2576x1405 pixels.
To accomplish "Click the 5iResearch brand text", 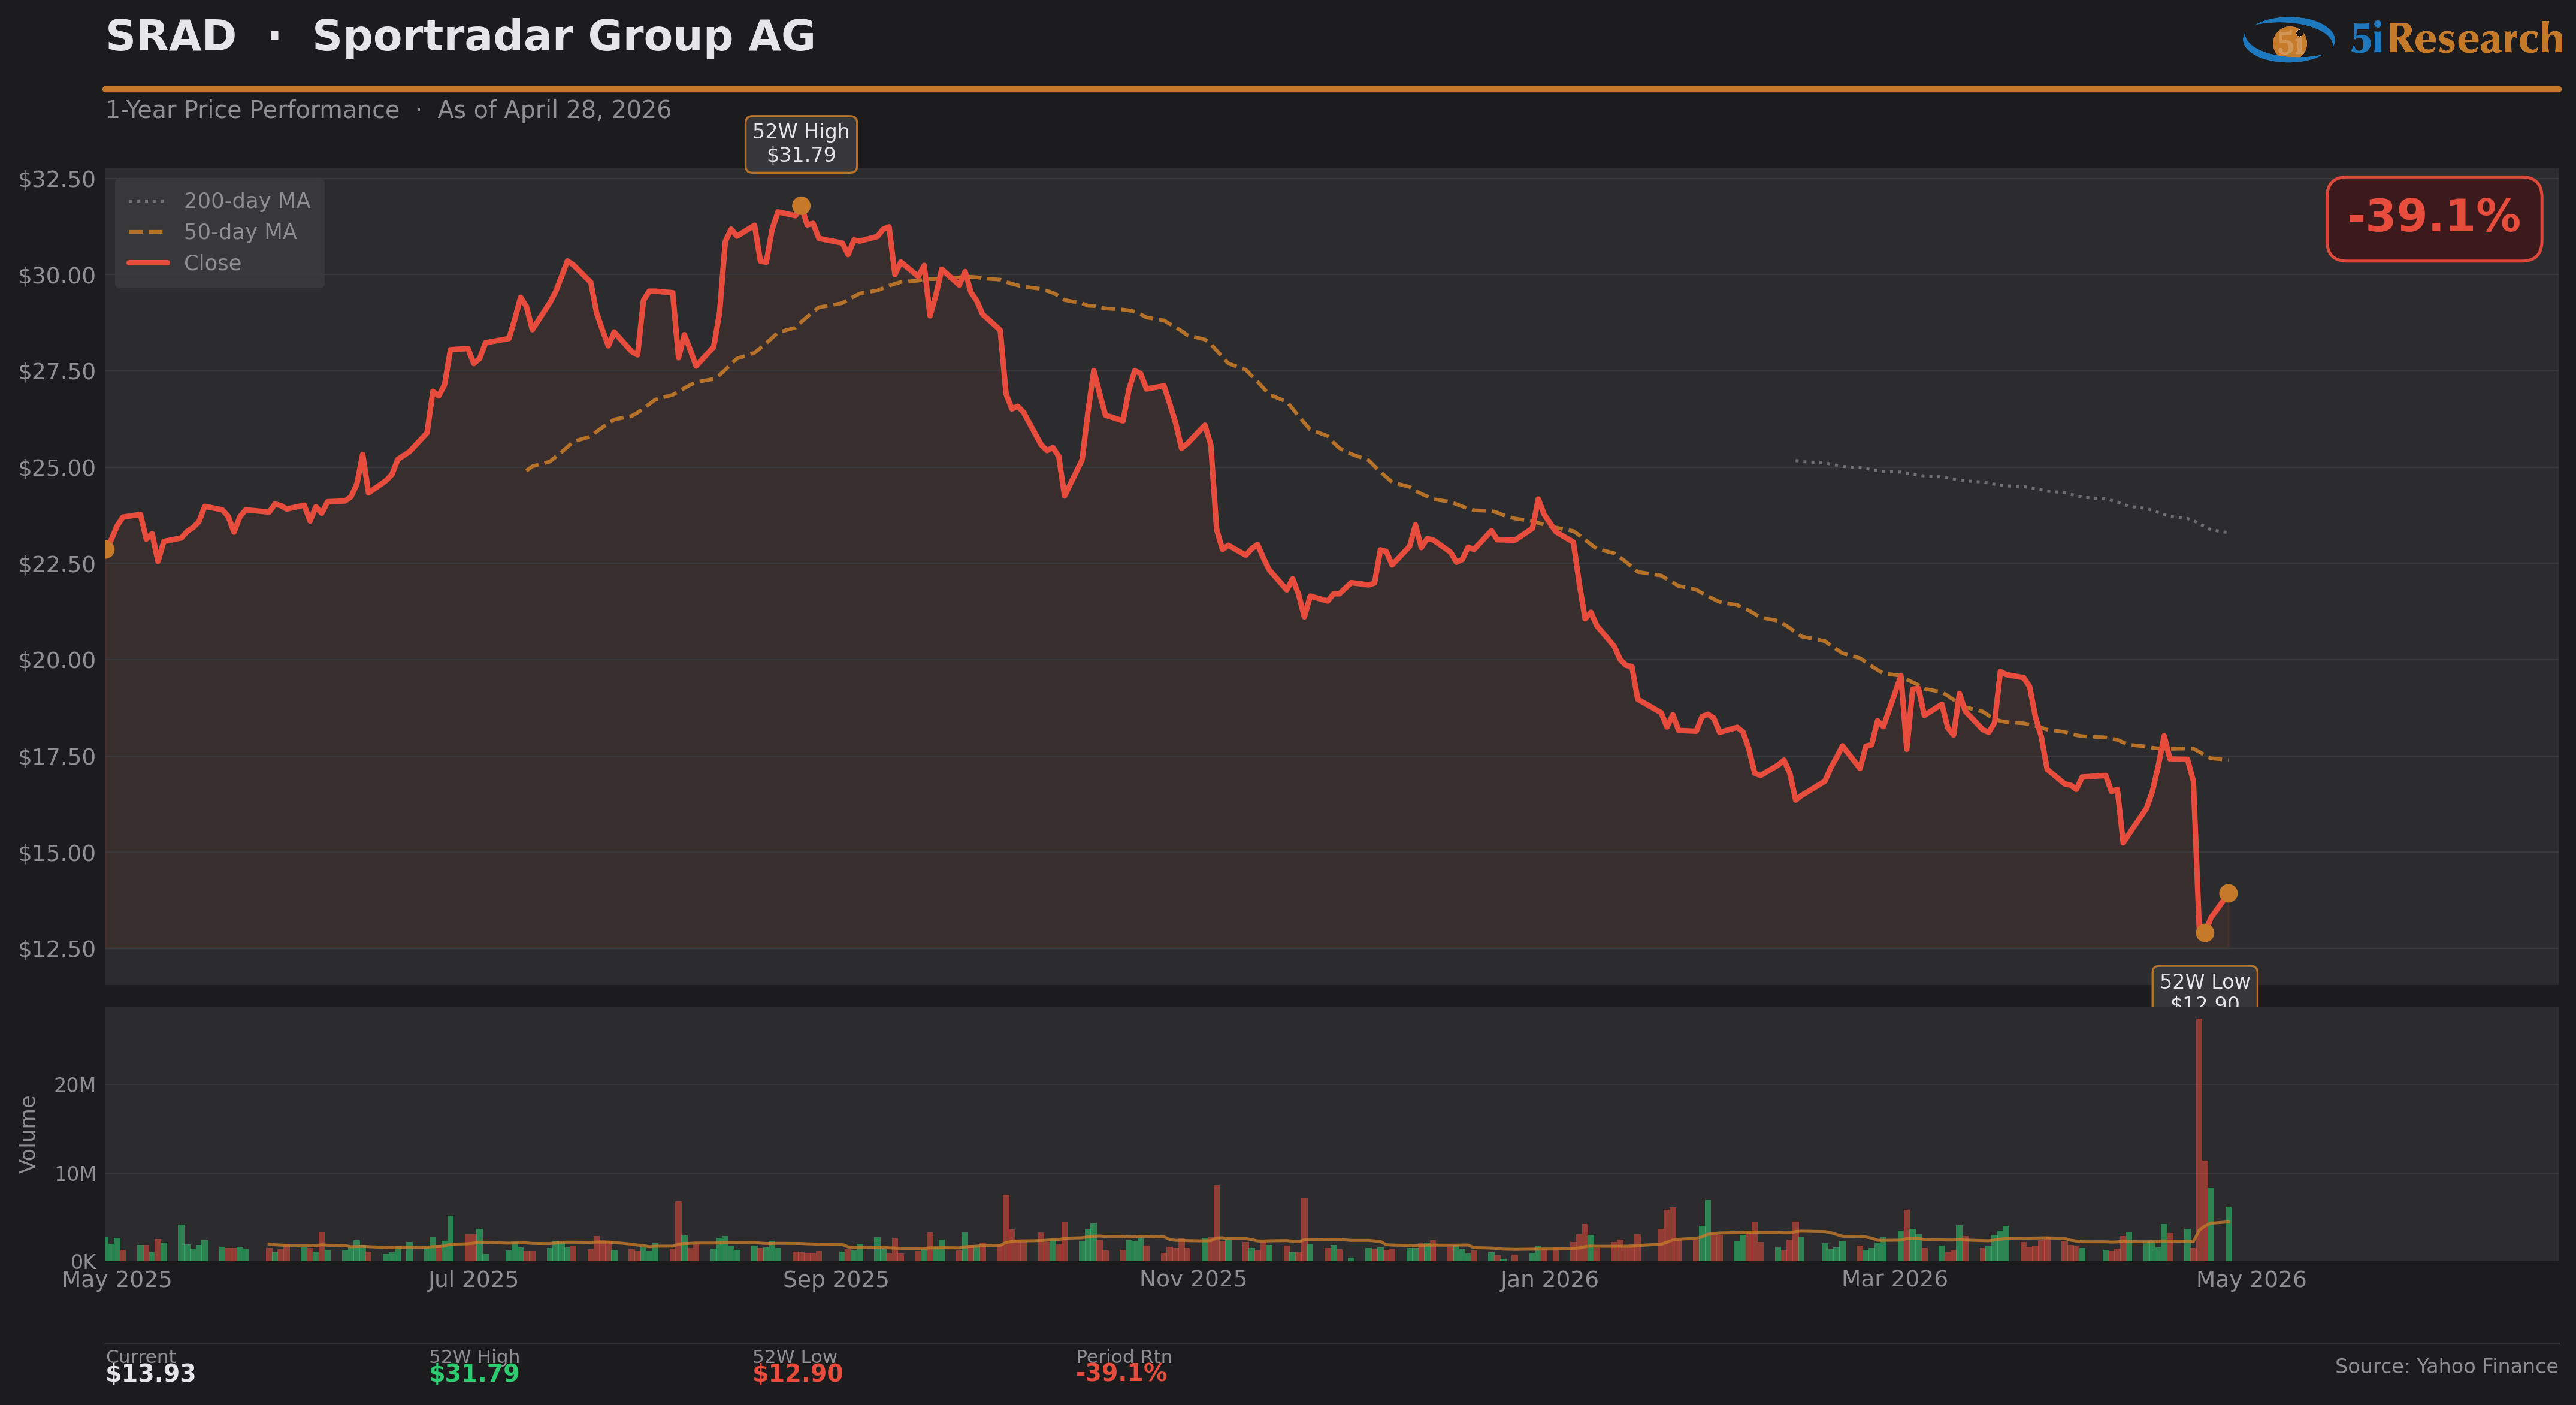I will [x=2456, y=39].
